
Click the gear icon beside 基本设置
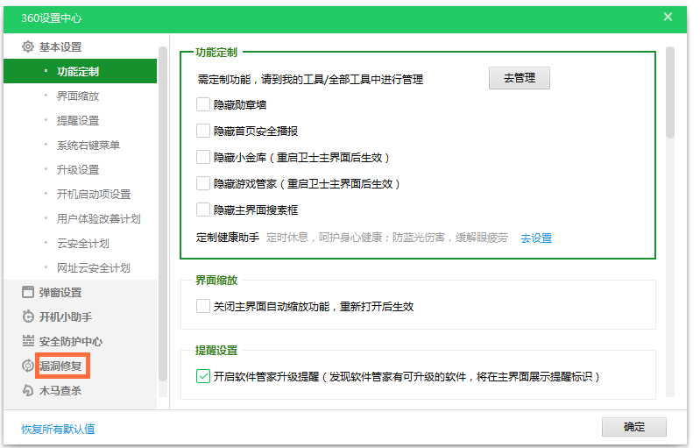click(28, 46)
